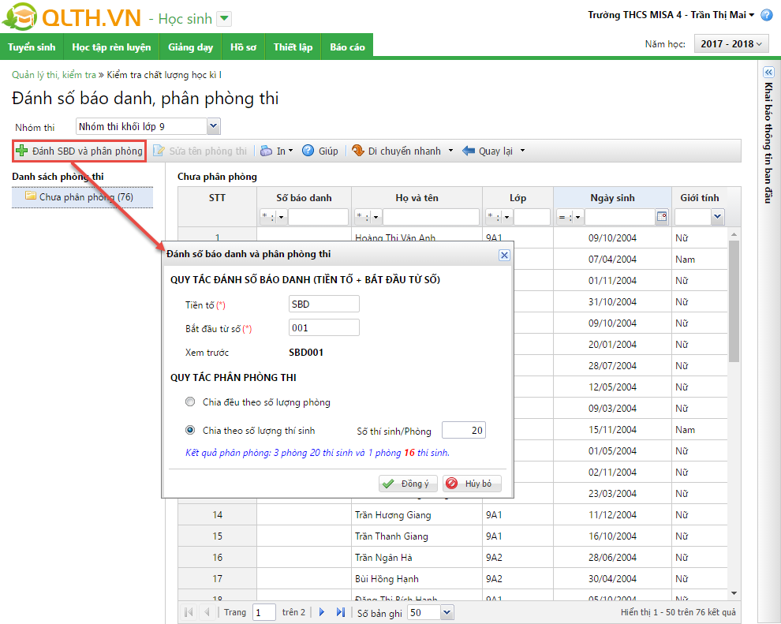This screenshot has height=624, width=781.
Task: Click the Di chuyển nhanh orange arrow icon
Action: tap(357, 151)
